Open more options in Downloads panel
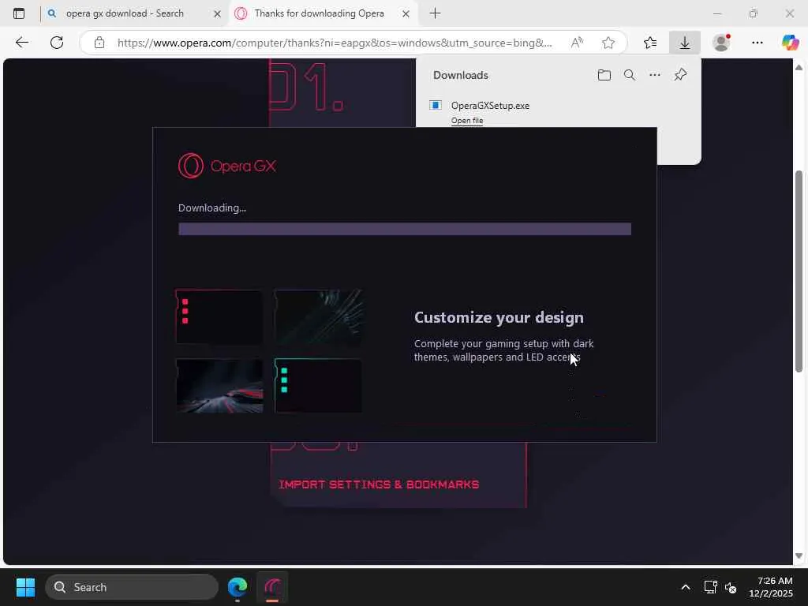808x606 pixels. tap(654, 75)
